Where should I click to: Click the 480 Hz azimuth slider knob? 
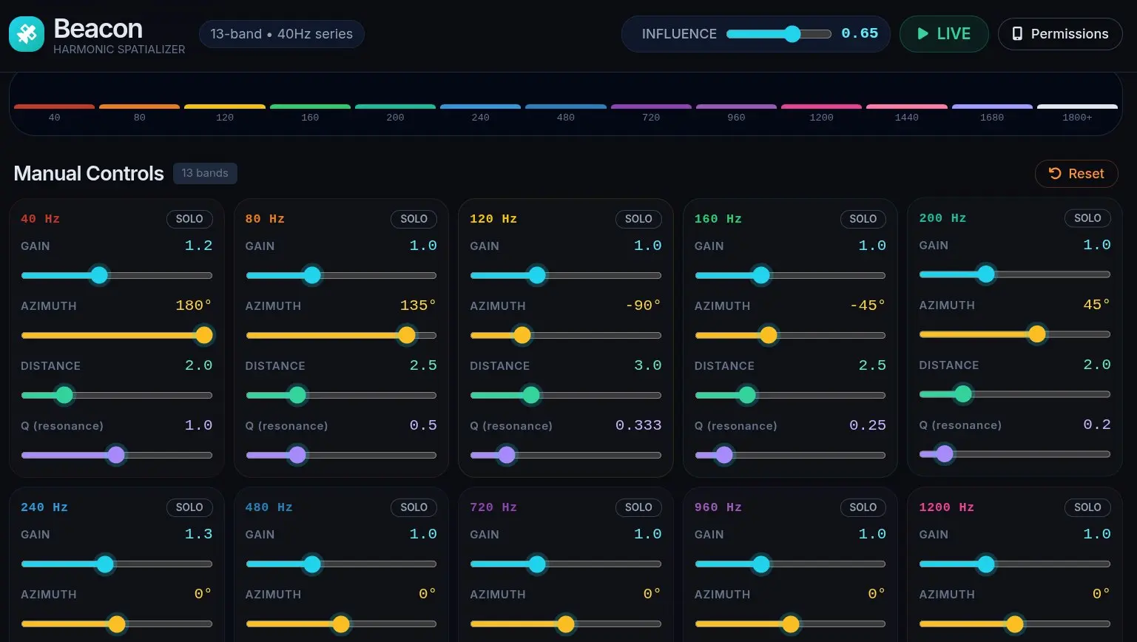341,624
